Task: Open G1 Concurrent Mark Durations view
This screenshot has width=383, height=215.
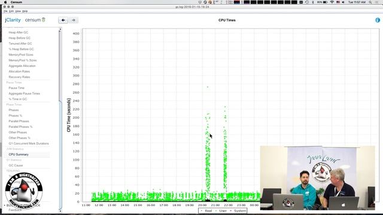Action: 29,143
